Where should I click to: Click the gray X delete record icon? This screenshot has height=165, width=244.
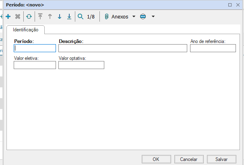18,17
